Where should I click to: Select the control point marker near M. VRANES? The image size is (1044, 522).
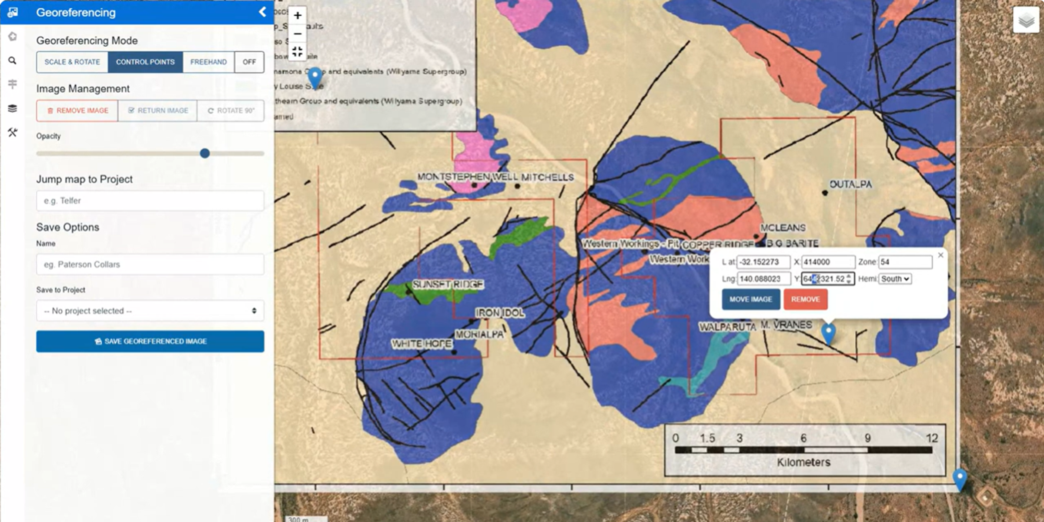[829, 334]
